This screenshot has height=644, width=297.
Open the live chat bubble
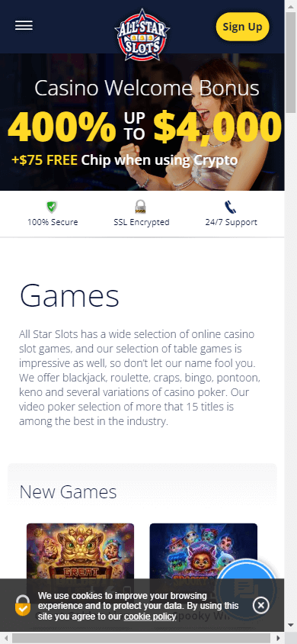coord(247,588)
